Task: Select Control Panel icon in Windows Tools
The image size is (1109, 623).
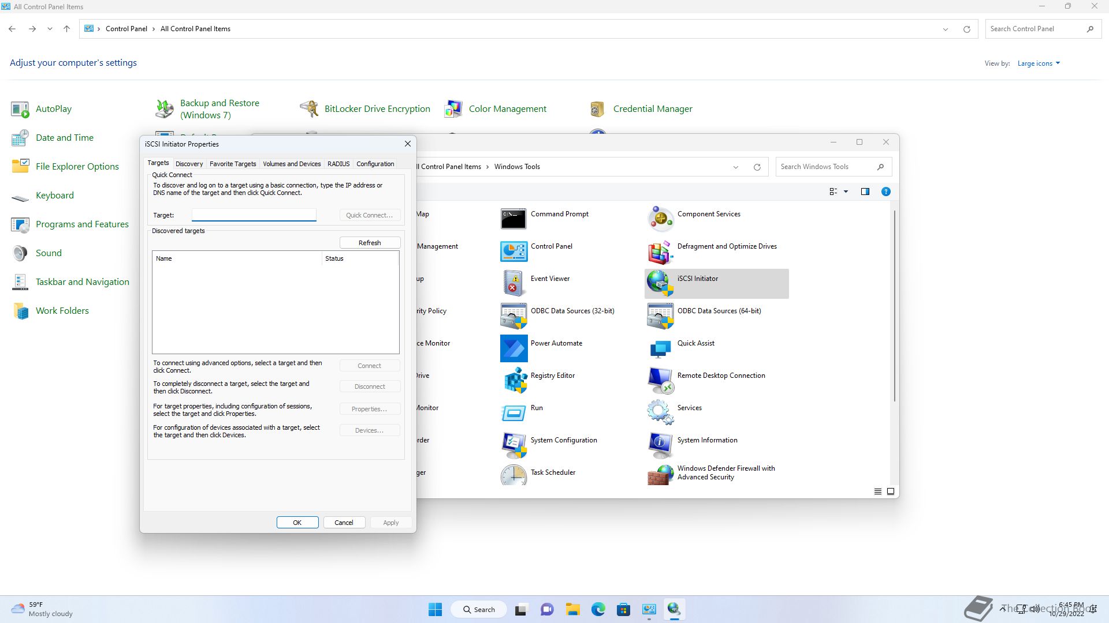Action: (x=513, y=251)
